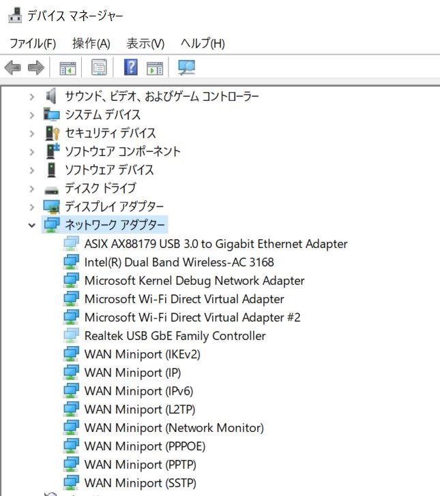Select WAN Miniport (Network Monitor) entry
The height and width of the screenshot is (496, 440).
174,428
